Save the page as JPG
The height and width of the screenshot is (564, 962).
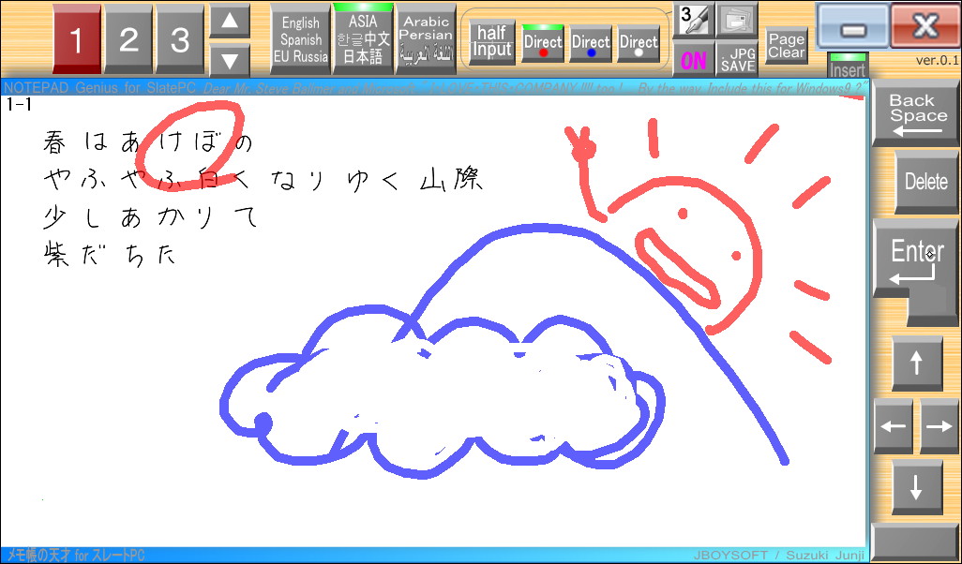pyautogui.click(x=738, y=58)
